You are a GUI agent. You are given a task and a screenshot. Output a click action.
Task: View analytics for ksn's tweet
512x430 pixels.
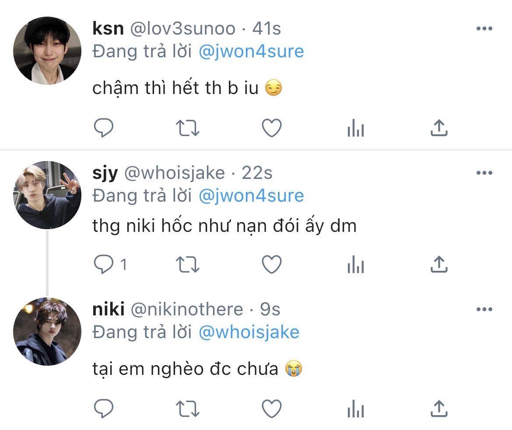pyautogui.click(x=356, y=128)
